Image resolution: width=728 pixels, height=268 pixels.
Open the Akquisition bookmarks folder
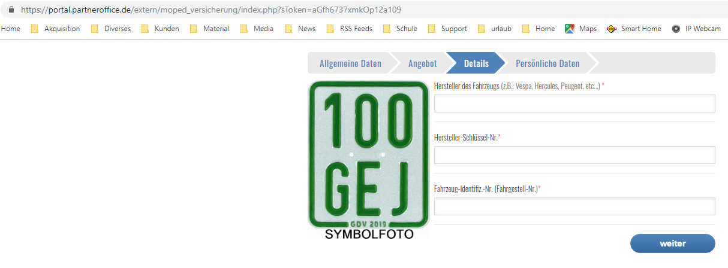(x=56, y=29)
